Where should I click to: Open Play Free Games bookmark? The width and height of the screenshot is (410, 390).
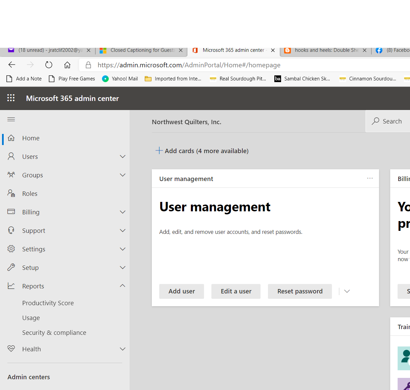[72, 79]
